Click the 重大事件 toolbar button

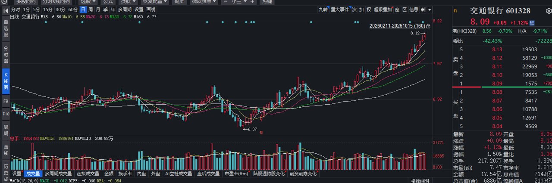[339, 9]
